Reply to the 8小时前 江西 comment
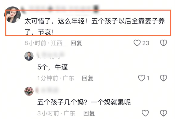Image resolution: width=175 pixels, height=119 pixels. coord(76,43)
